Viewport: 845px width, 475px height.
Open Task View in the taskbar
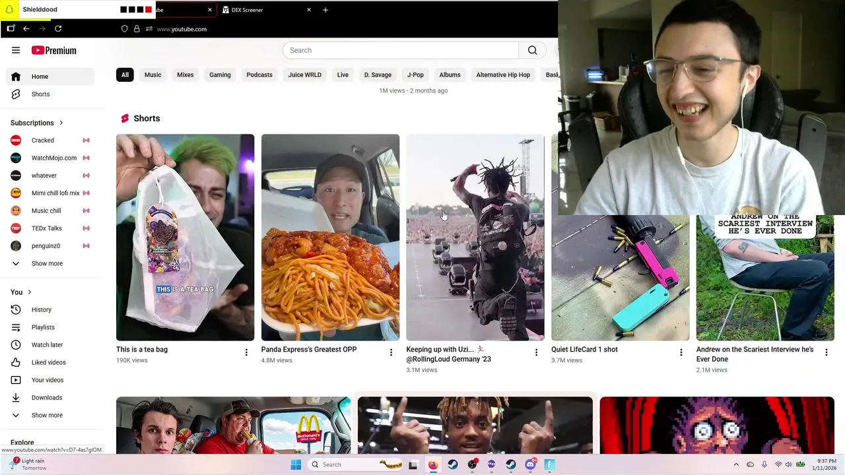pyautogui.click(x=413, y=464)
